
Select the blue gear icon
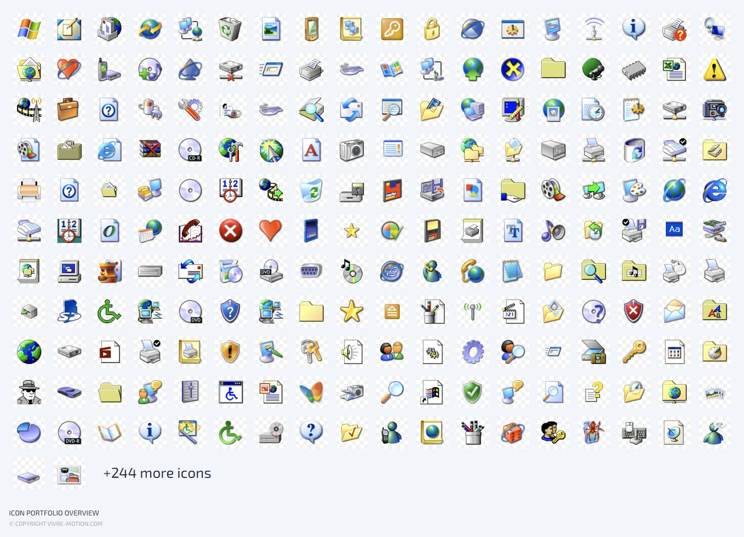click(x=472, y=352)
